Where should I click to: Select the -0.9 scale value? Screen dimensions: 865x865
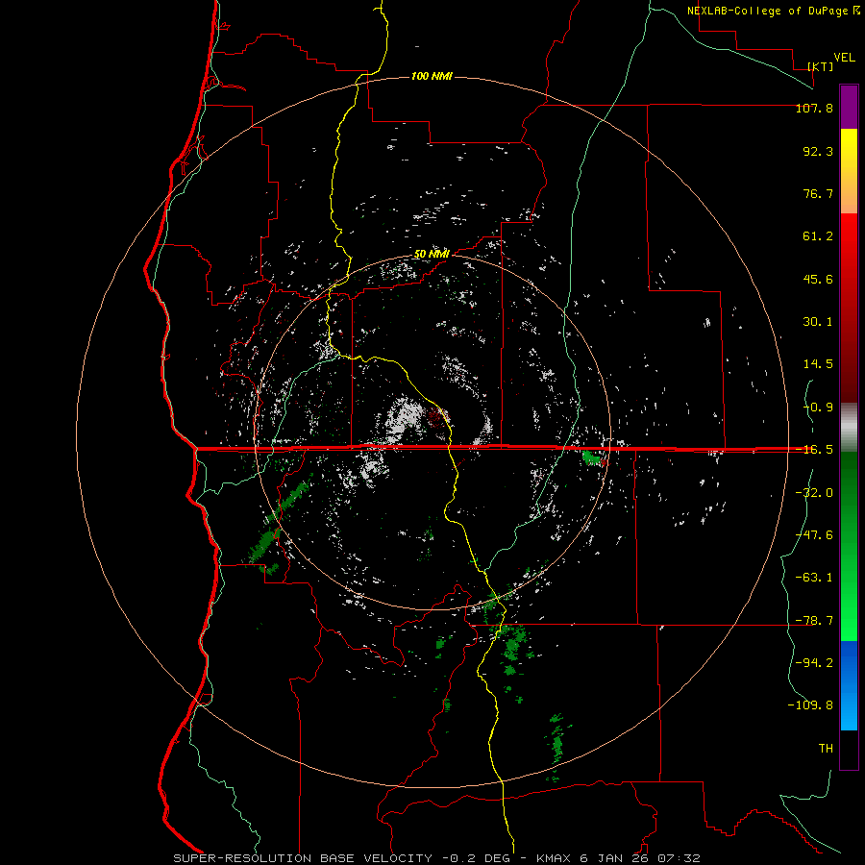pos(818,408)
